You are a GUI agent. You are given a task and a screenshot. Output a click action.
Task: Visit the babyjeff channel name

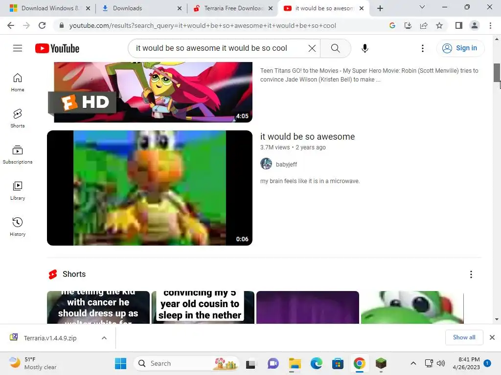pos(286,164)
